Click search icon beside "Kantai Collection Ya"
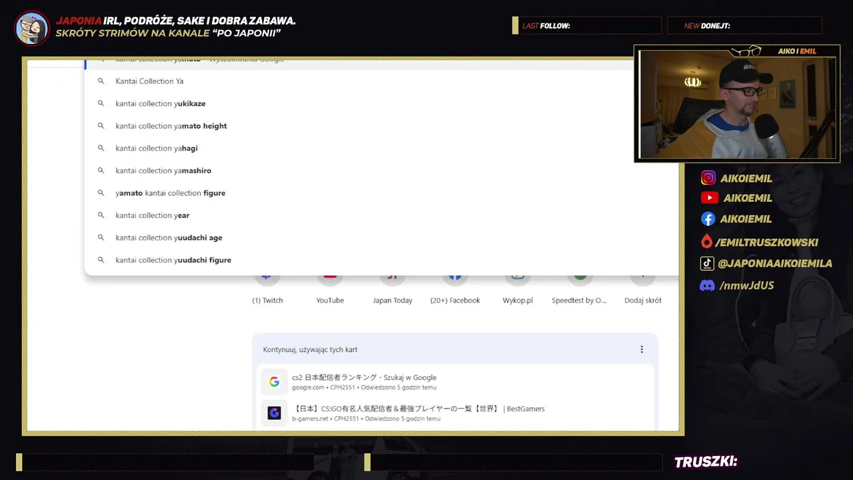This screenshot has height=480, width=853. pyautogui.click(x=101, y=81)
